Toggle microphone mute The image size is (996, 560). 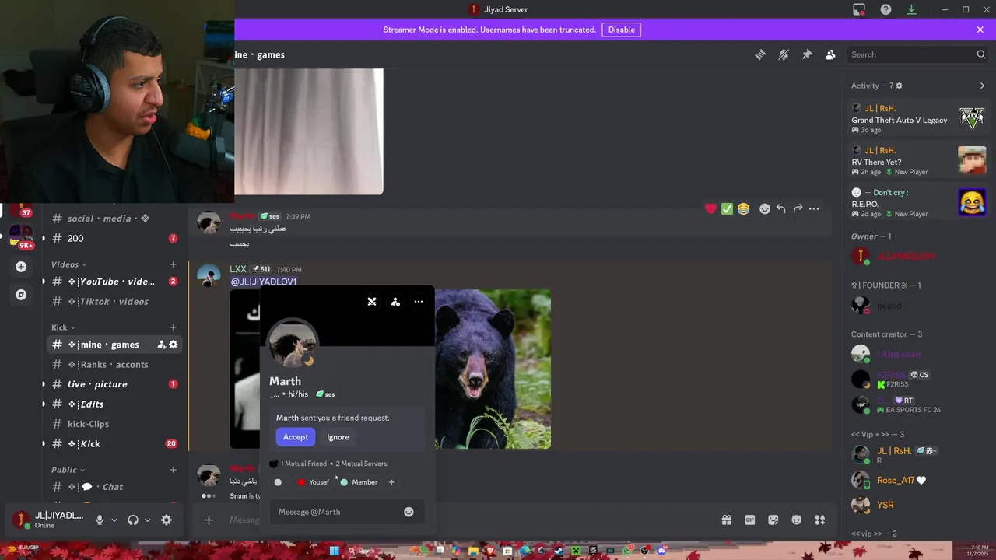[100, 520]
